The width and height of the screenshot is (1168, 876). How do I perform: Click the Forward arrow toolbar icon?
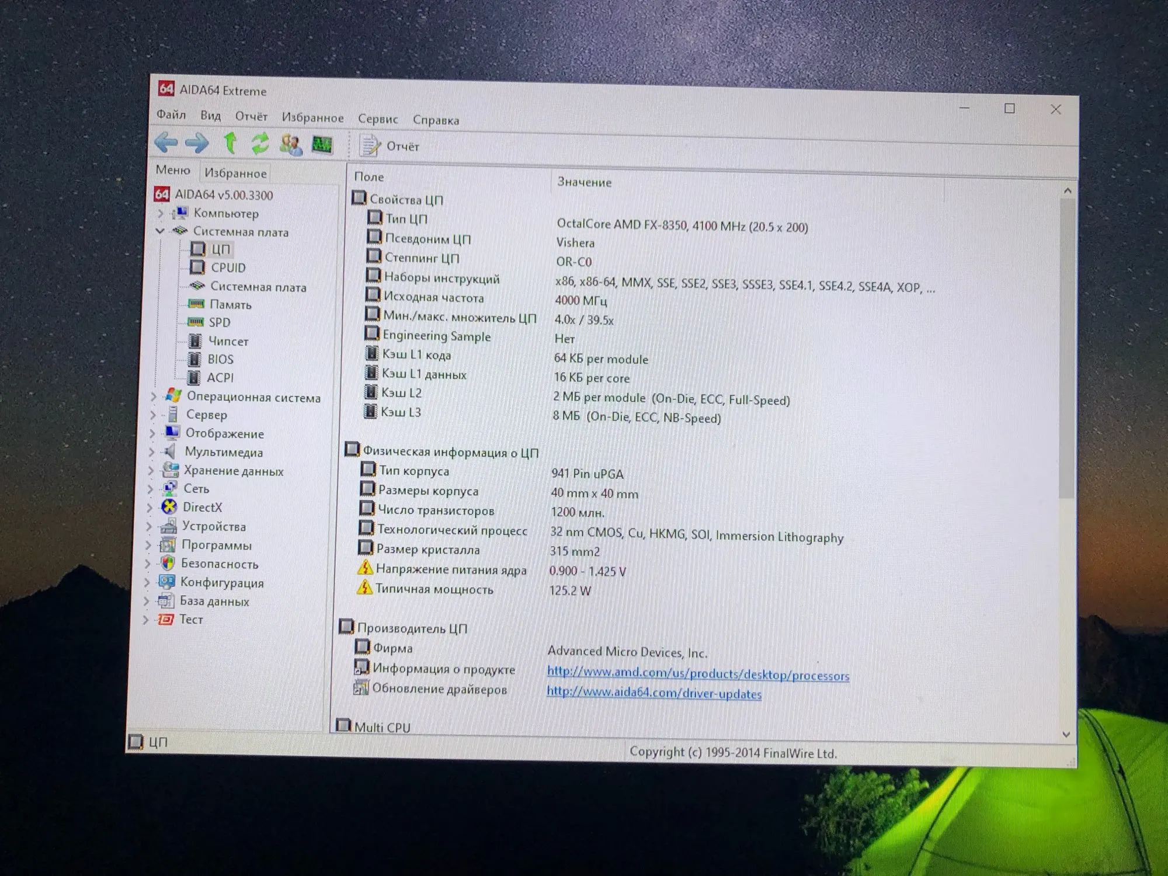[197, 142]
